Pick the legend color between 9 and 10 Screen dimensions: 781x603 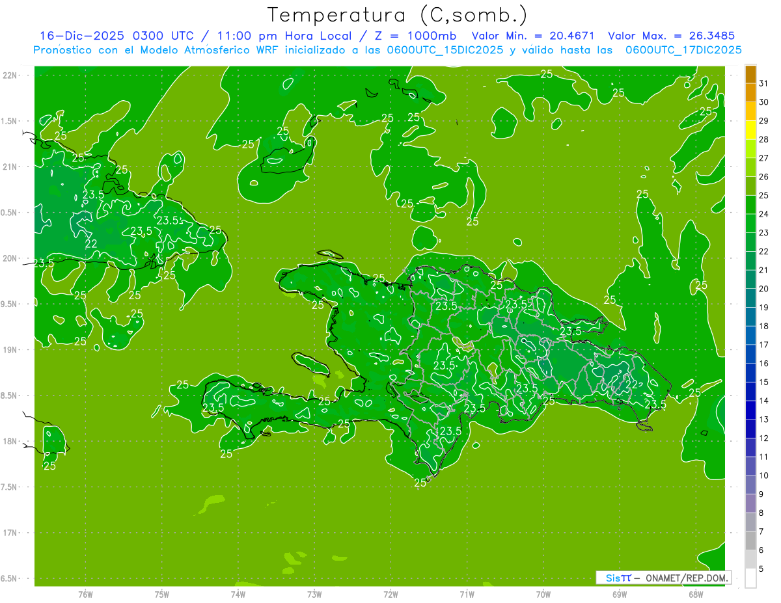(x=750, y=485)
